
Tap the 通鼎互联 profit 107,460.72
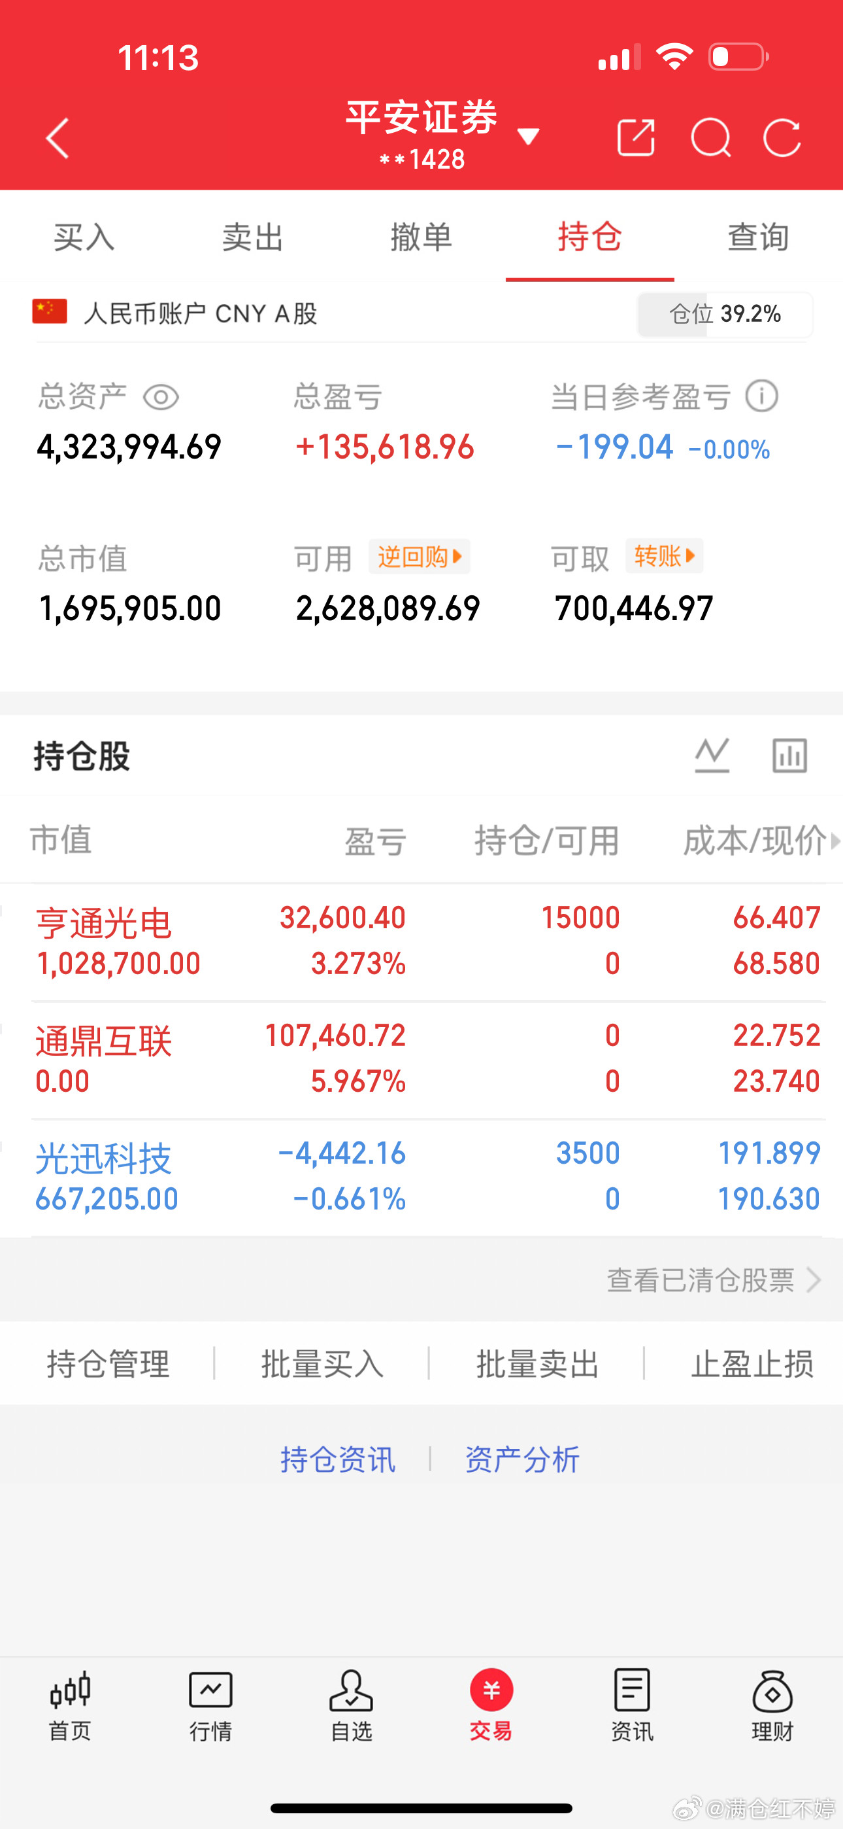(x=335, y=1036)
